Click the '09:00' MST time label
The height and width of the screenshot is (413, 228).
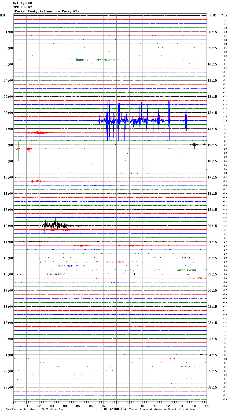coord(8,161)
